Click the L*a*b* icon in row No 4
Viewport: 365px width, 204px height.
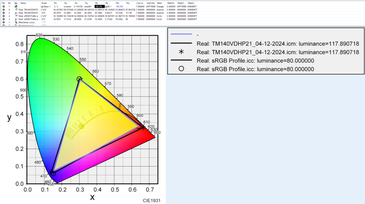click(x=16, y=16)
